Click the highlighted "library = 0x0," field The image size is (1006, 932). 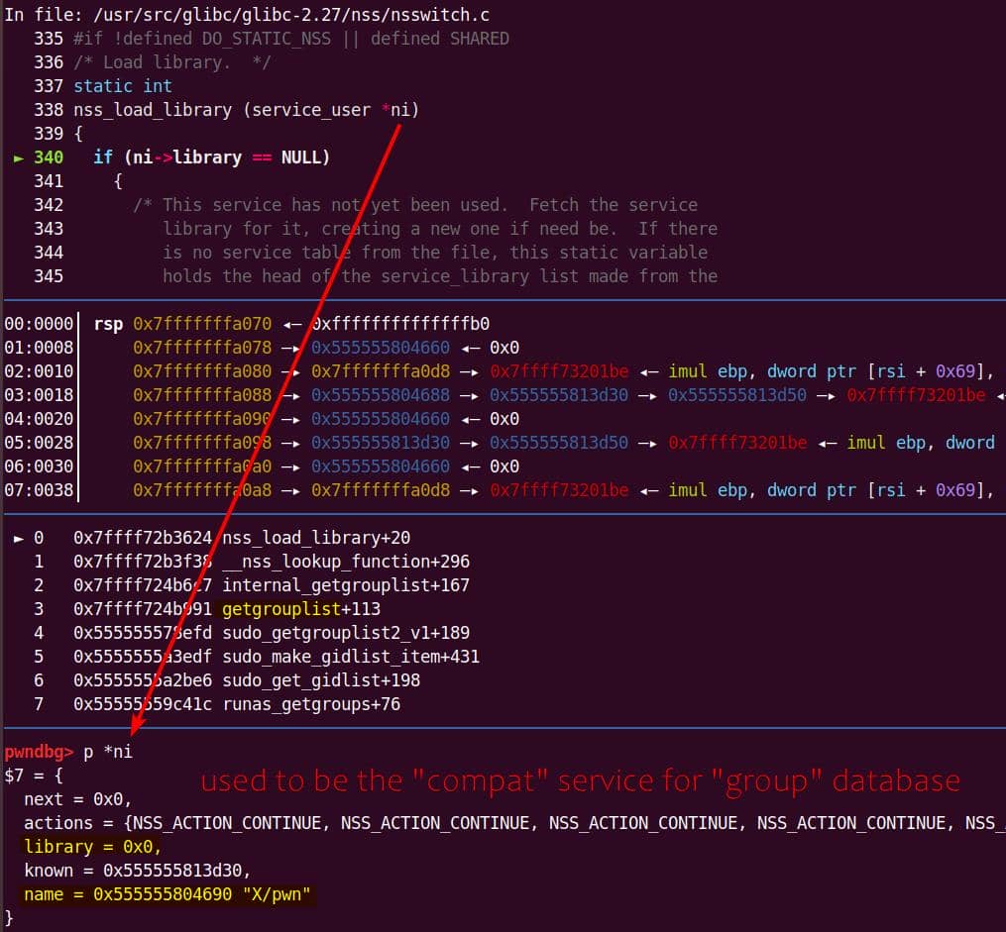(92, 846)
